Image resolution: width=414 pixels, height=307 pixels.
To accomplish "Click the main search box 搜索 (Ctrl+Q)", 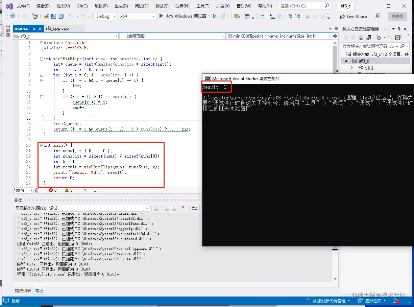I will (305, 6).
